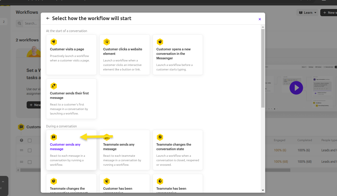Click the table horizontal scrollbar left arrow
This screenshot has height=196, width=337.
(x=18, y=170)
